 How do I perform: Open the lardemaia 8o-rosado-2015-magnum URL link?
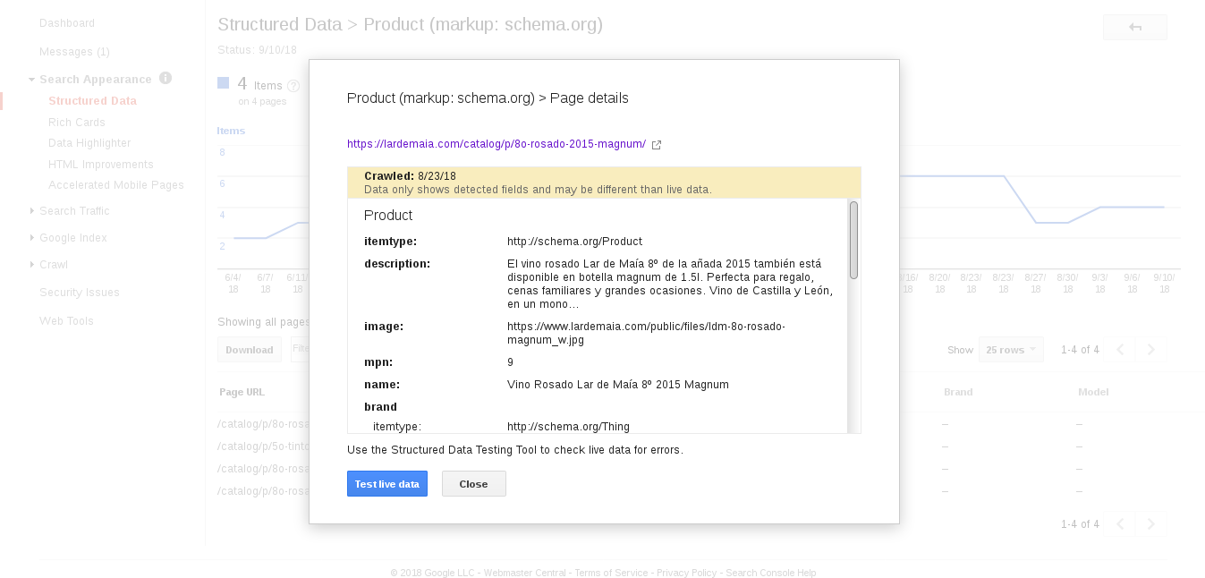pos(496,144)
